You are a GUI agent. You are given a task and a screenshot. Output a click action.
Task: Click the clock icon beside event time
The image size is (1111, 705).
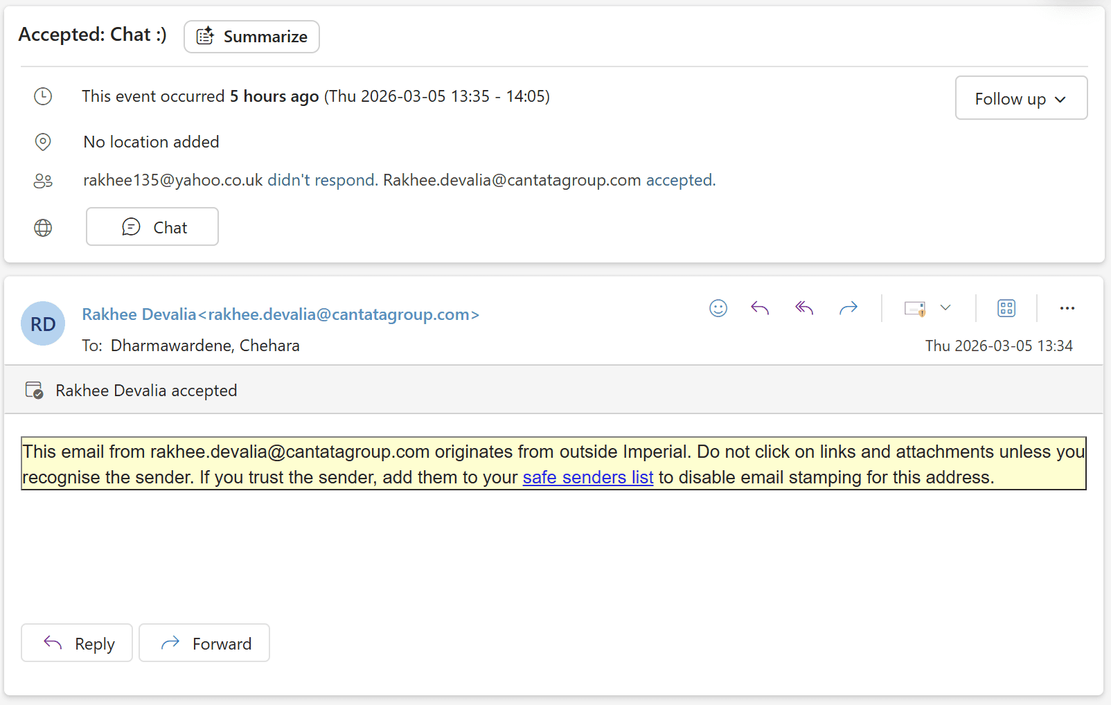[x=43, y=96]
